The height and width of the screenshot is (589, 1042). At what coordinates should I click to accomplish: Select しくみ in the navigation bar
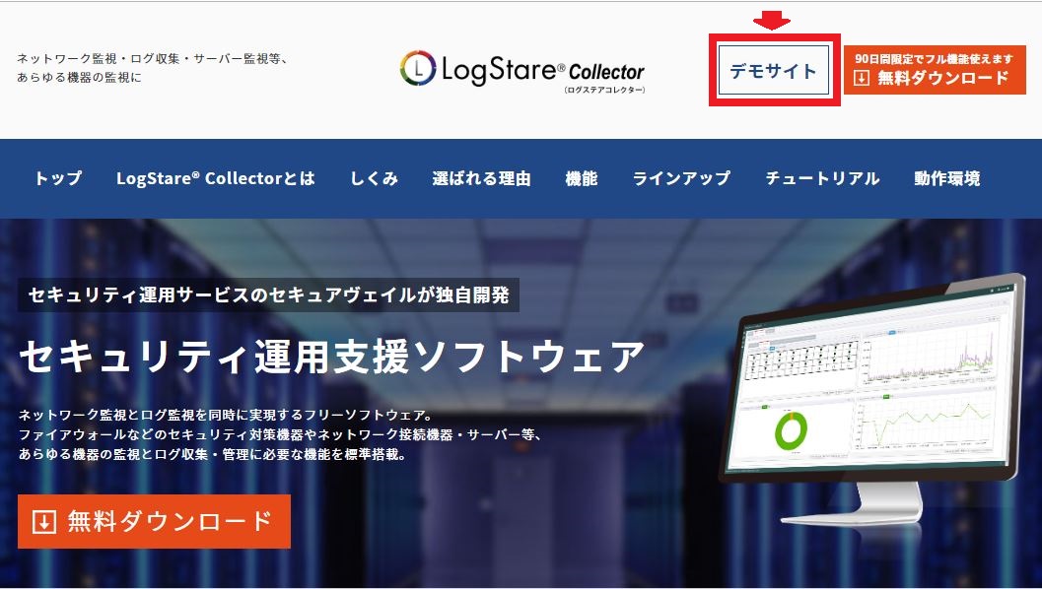375,178
